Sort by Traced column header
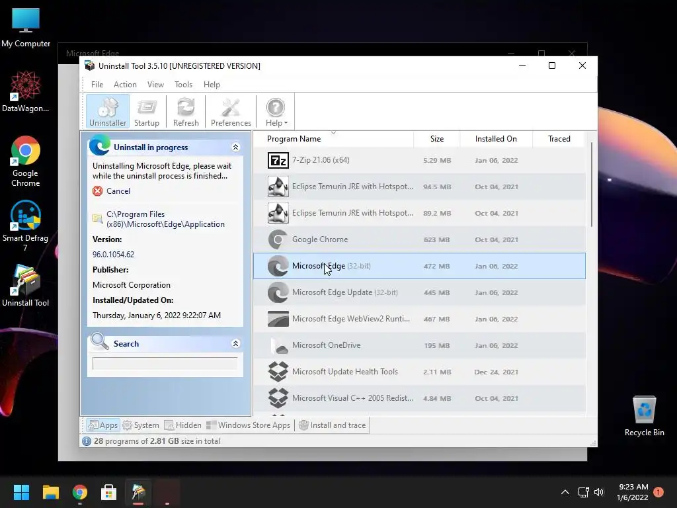The width and height of the screenshot is (677, 508). (559, 139)
